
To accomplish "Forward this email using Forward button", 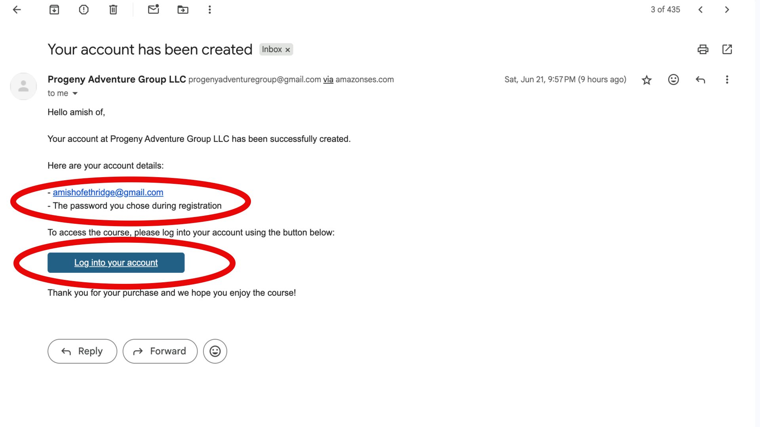I will [160, 351].
